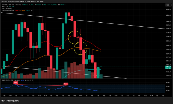The height and width of the screenshot is (104, 173).
Task: Click the 볼륨 · ETH volume legend line
Action: (x=8, y=6)
